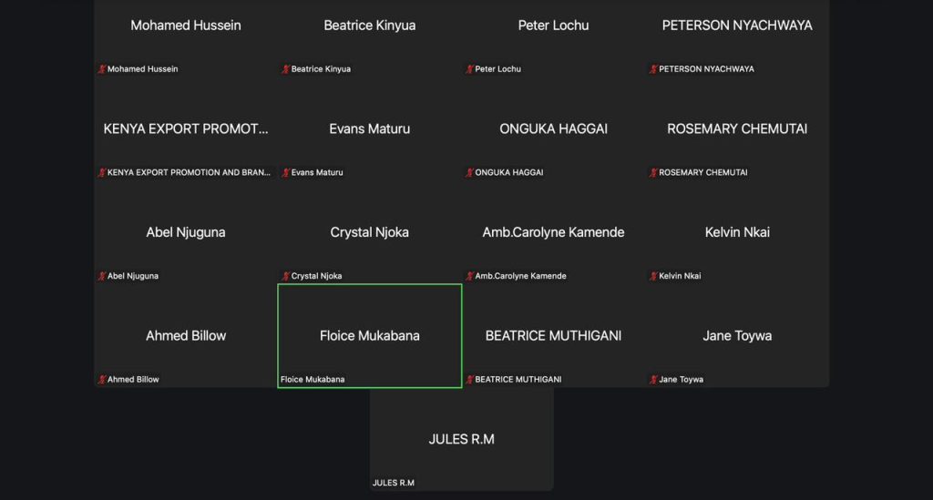Click muted mic icon beside Crystal Njoka
The width and height of the screenshot is (933, 500).
286,276
